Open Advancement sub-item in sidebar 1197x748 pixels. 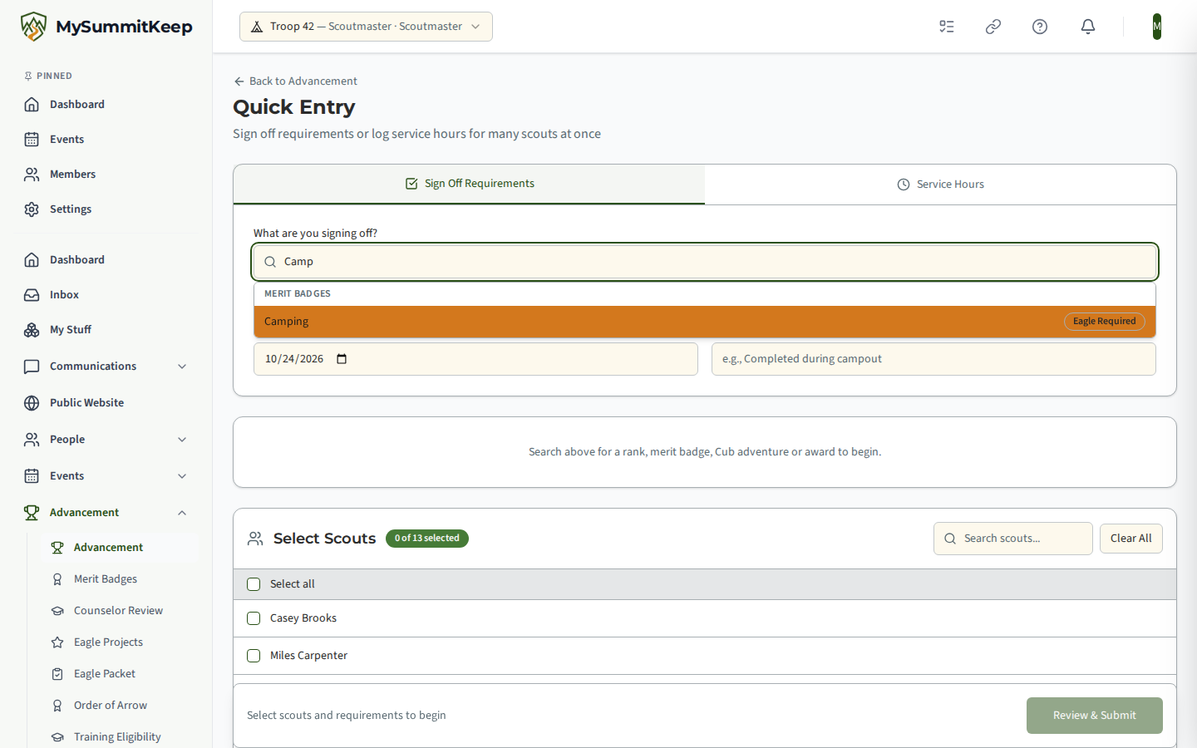120,548
